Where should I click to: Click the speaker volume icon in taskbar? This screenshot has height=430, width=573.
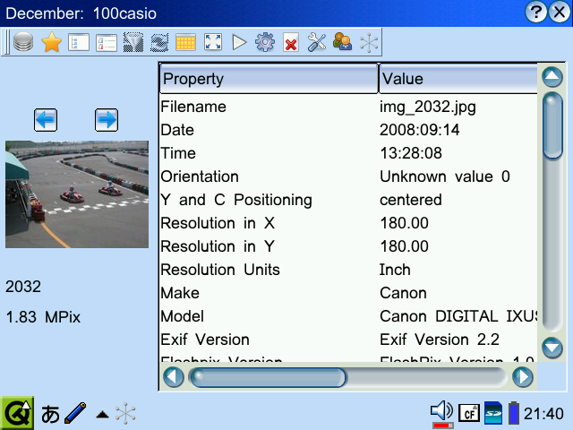pyautogui.click(x=441, y=411)
